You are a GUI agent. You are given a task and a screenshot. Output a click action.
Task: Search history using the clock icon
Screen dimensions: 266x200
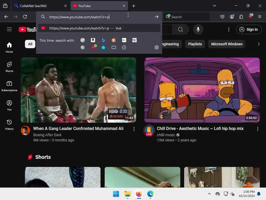click(x=124, y=47)
